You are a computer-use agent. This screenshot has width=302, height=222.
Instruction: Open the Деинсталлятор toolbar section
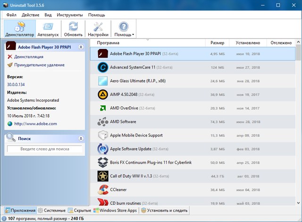pyautogui.click(x=19, y=28)
